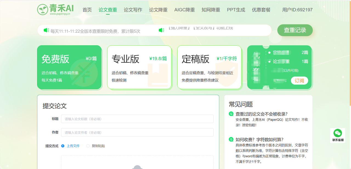The height and width of the screenshot is (169, 351).
Task: Click the Q icon beside 如何收费？字符数如何算
Action: tap(231, 139)
